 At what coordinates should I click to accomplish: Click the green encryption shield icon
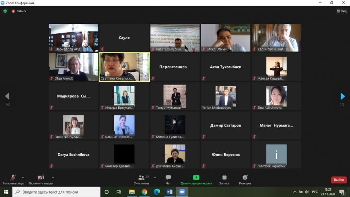pos(5,11)
